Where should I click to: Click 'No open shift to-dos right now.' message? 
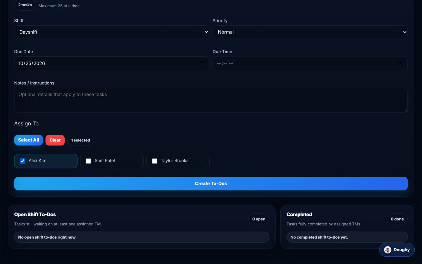pos(142,237)
